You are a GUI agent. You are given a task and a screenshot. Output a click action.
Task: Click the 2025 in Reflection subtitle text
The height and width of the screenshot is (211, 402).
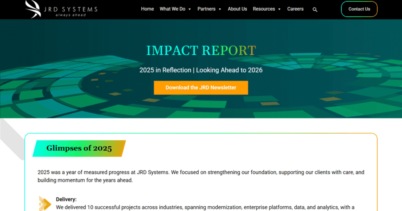click(201, 70)
